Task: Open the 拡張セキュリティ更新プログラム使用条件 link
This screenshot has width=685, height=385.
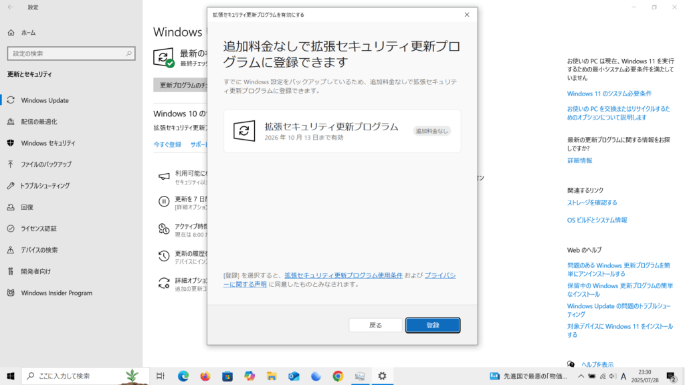Action: click(x=343, y=275)
